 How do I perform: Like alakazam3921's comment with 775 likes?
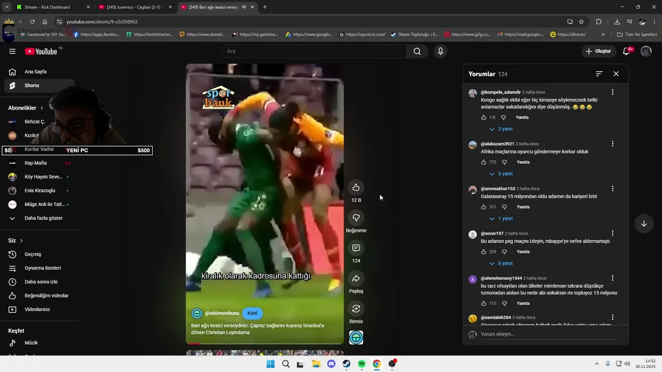coord(484,162)
